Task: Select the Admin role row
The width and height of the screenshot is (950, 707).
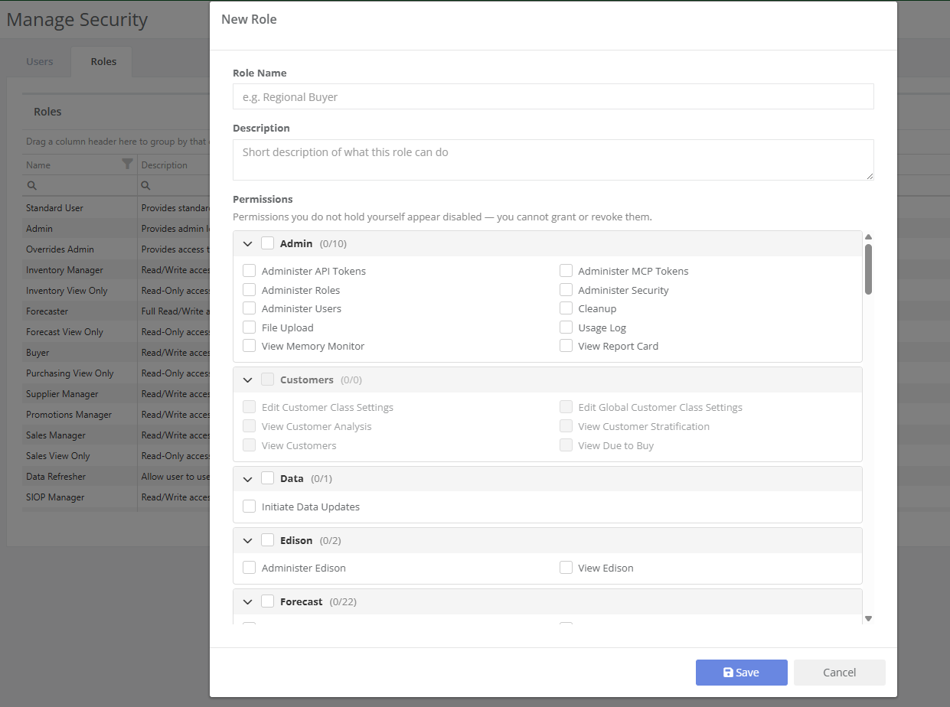Action: point(116,229)
